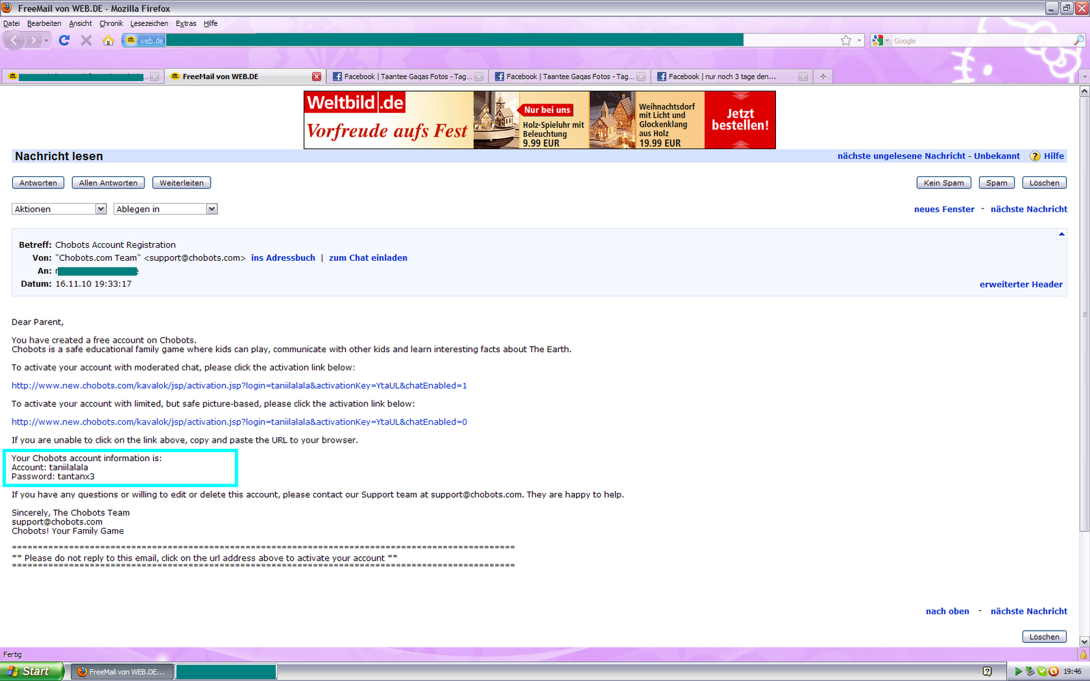Image resolution: width=1090 pixels, height=681 pixels.
Task: Click the Weltbild.de advertisement banner
Action: (540, 120)
